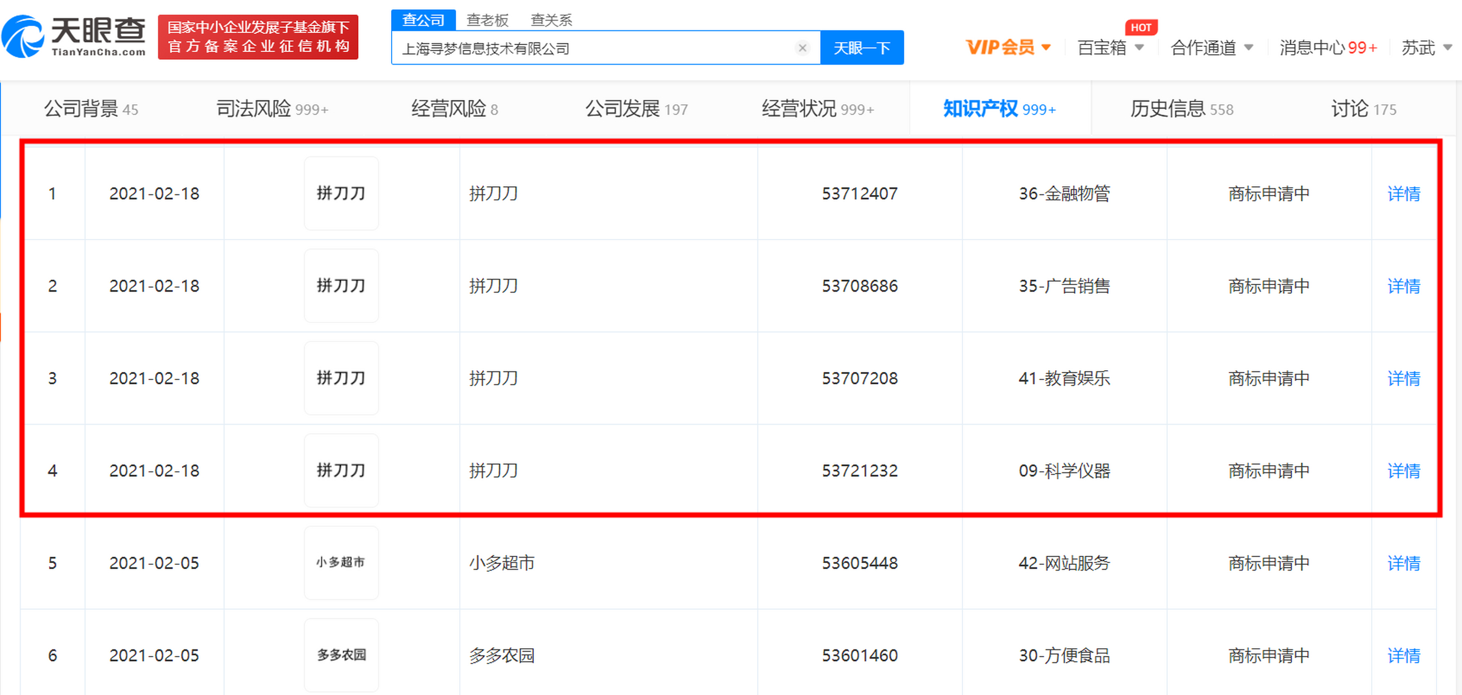The image size is (1462, 695).
Task: Clear the search box with the X icon
Action: 803,48
